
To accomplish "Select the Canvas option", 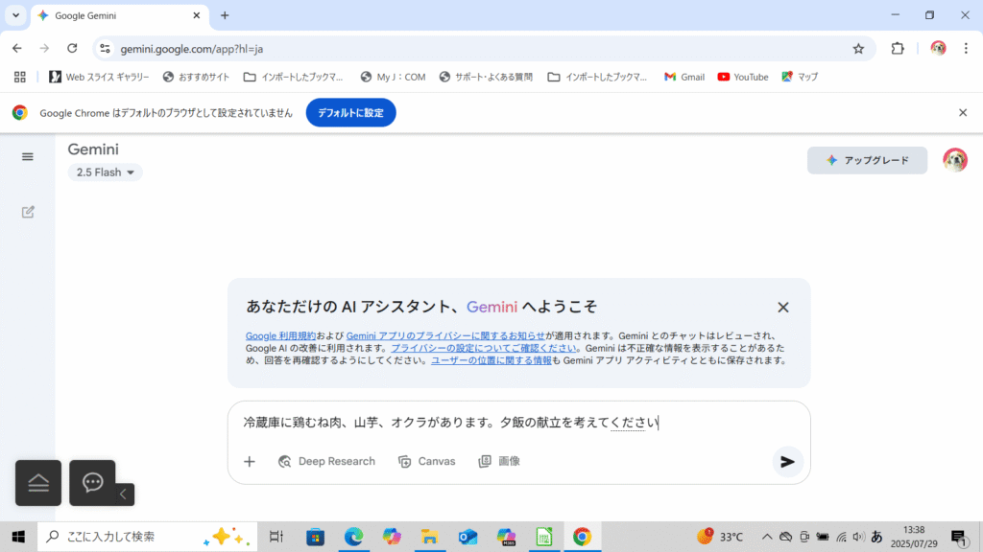I will click(x=427, y=462).
